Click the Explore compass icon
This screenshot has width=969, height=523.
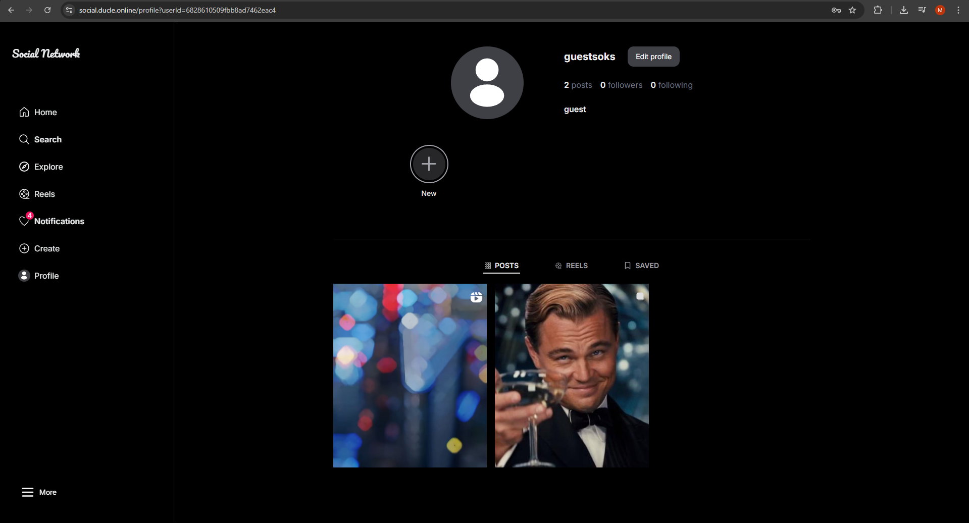tap(24, 167)
